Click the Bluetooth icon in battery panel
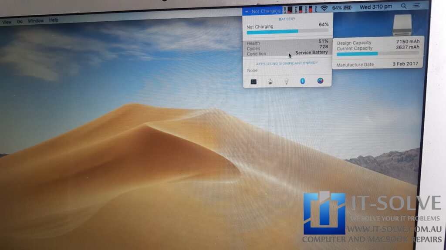This screenshot has height=250, width=446. click(x=303, y=81)
